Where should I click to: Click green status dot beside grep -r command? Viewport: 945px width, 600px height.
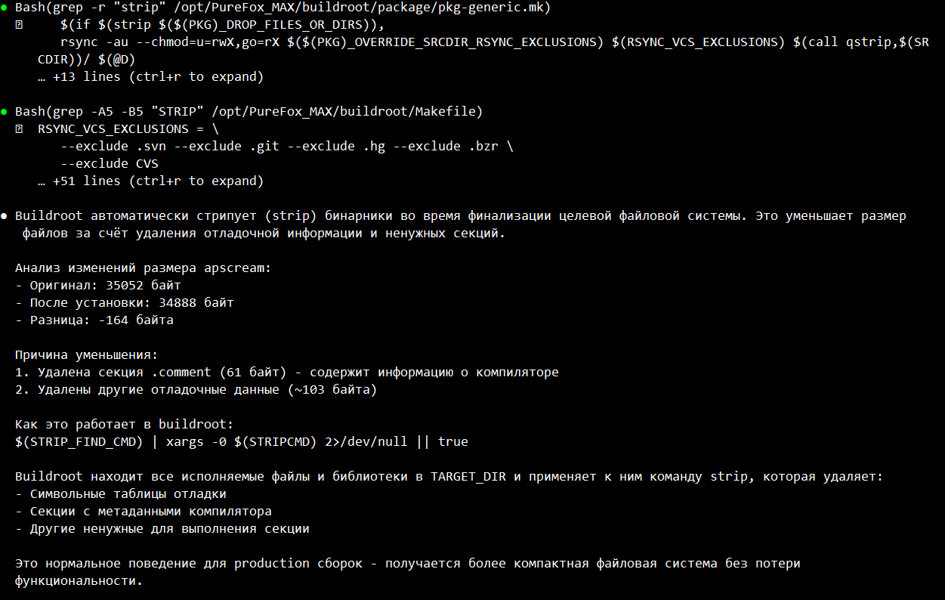pos(4,8)
